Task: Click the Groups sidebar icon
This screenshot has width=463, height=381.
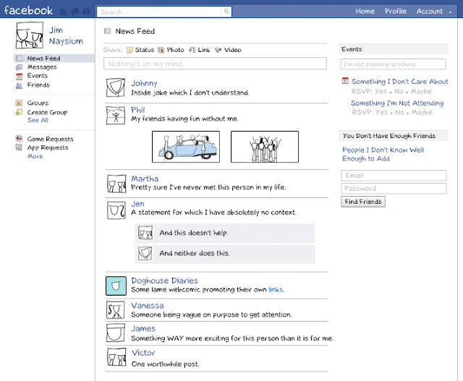Action: tap(19, 103)
